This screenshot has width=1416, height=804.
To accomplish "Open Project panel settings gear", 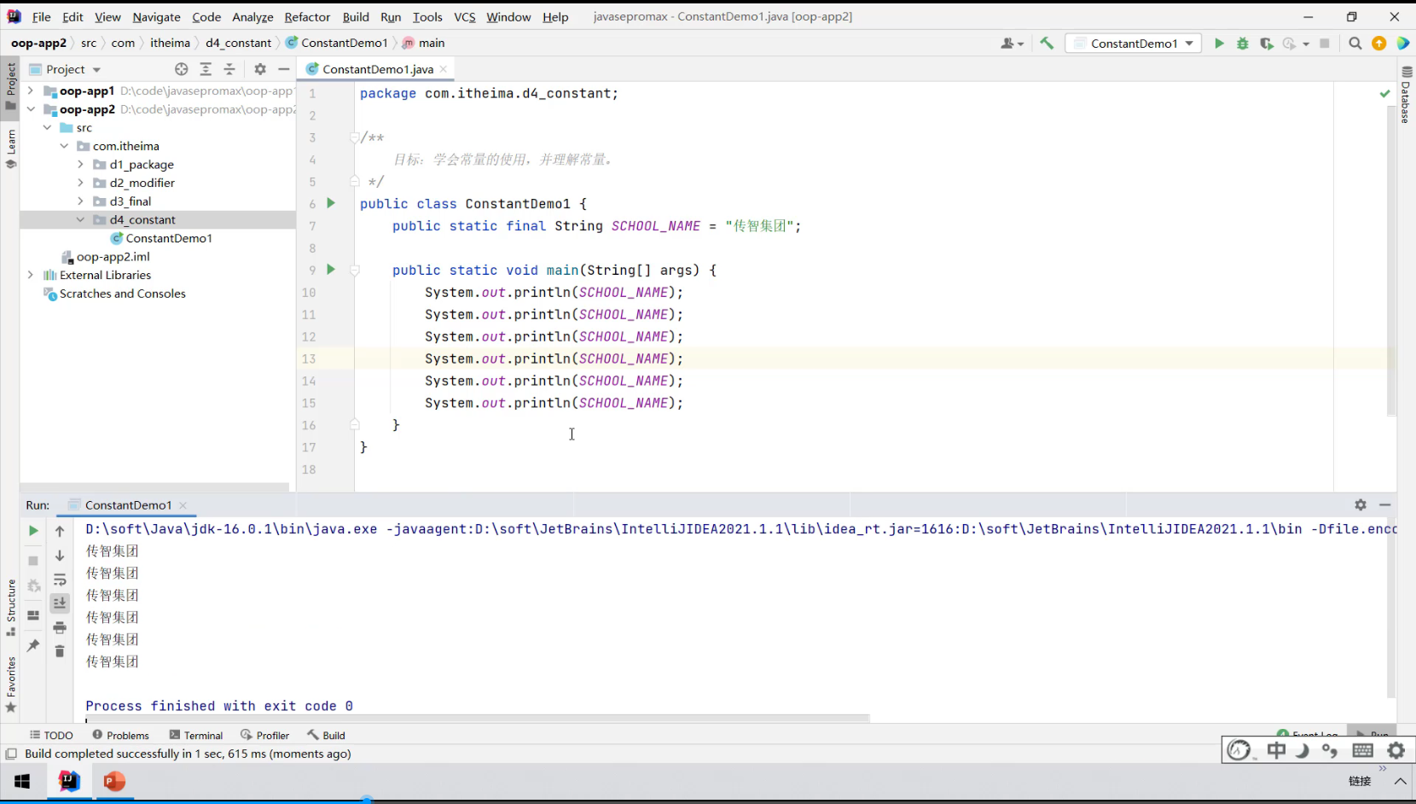I will point(260,69).
